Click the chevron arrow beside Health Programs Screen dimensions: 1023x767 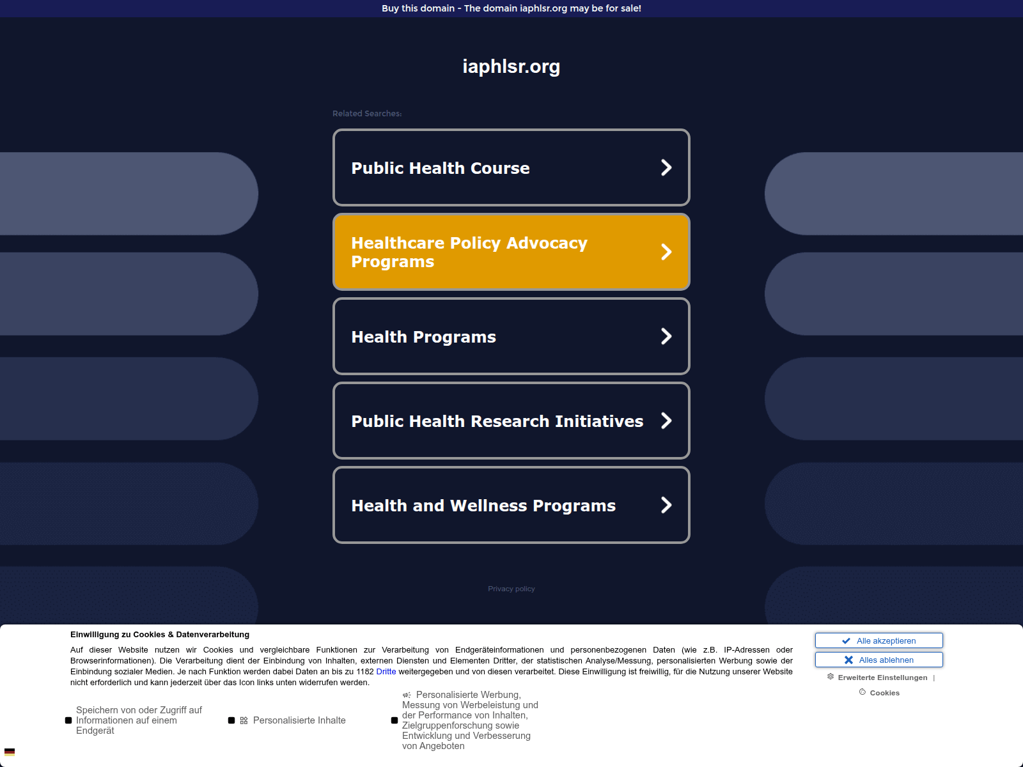[666, 336]
